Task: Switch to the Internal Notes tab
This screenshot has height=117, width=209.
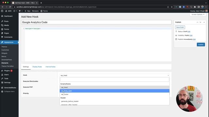Action: pyautogui.click(x=50, y=67)
